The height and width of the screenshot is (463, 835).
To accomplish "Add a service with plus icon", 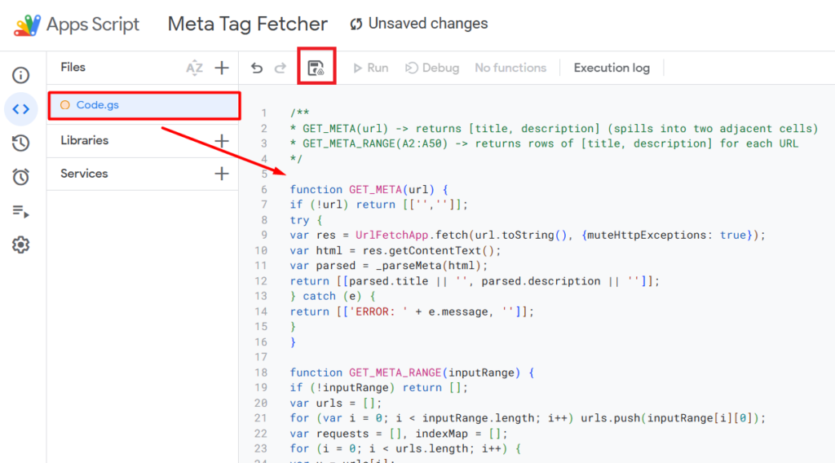I will [x=222, y=174].
